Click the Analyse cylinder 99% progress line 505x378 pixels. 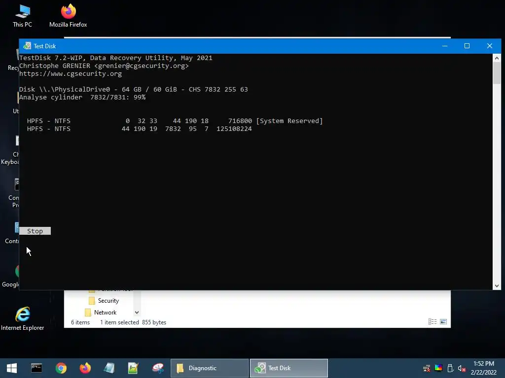coord(82,97)
